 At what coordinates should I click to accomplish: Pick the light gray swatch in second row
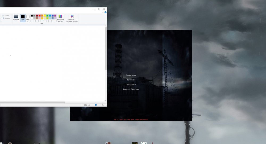click(34, 18)
